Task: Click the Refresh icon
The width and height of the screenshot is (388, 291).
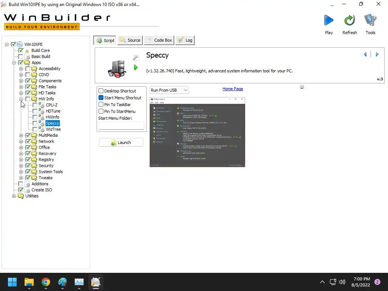Action: click(x=349, y=20)
